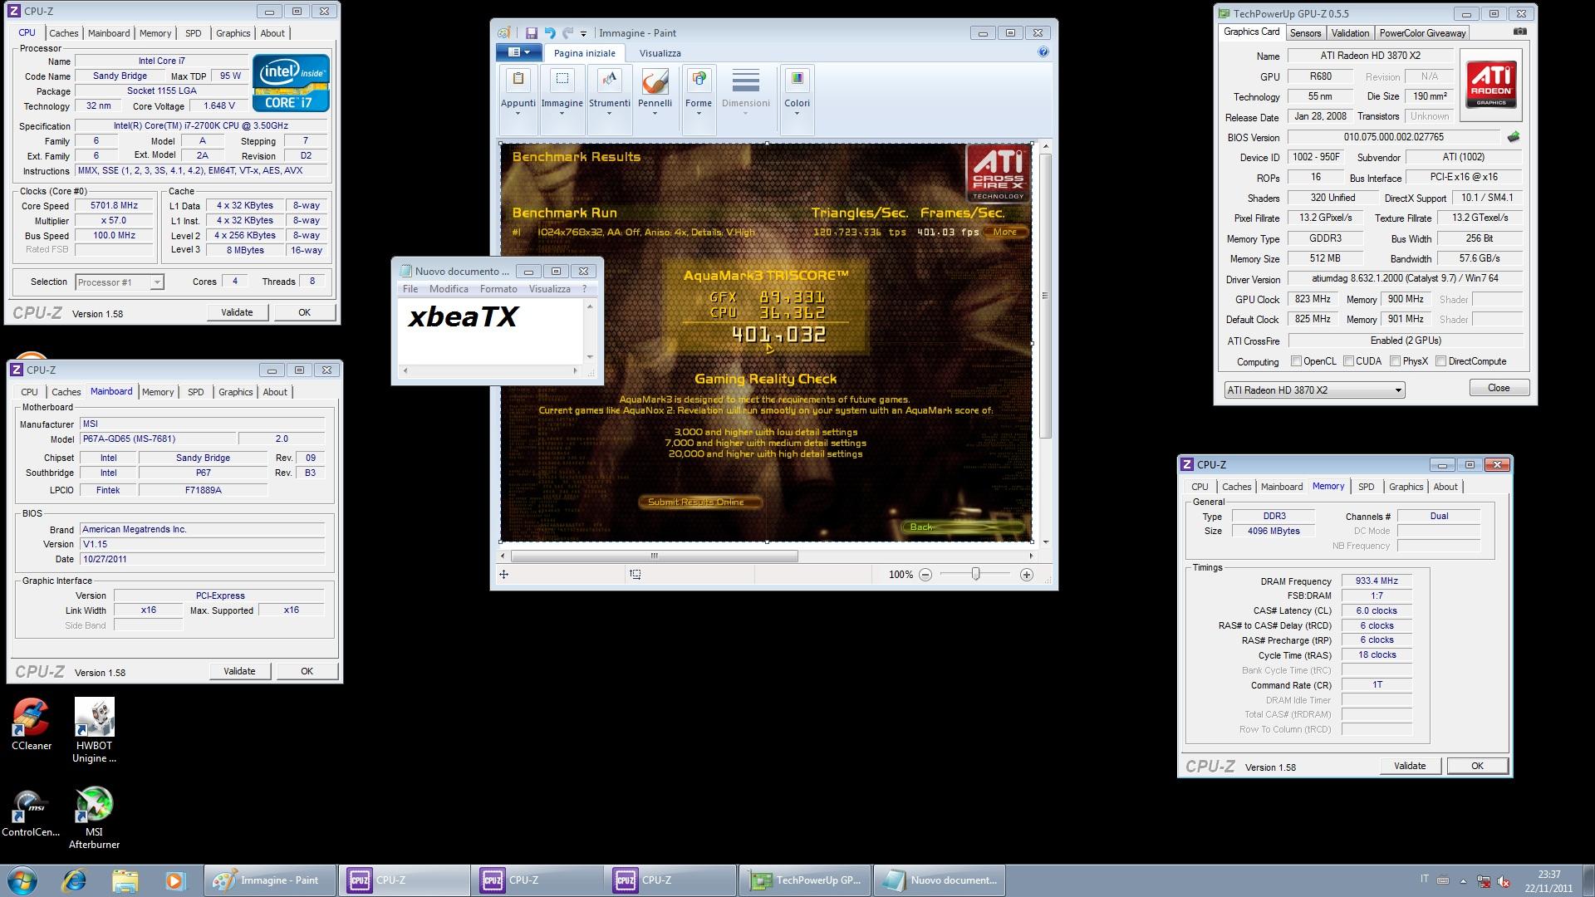Open MSI Afterburner desktop shortcut
The width and height of the screenshot is (1595, 897).
click(x=94, y=817)
